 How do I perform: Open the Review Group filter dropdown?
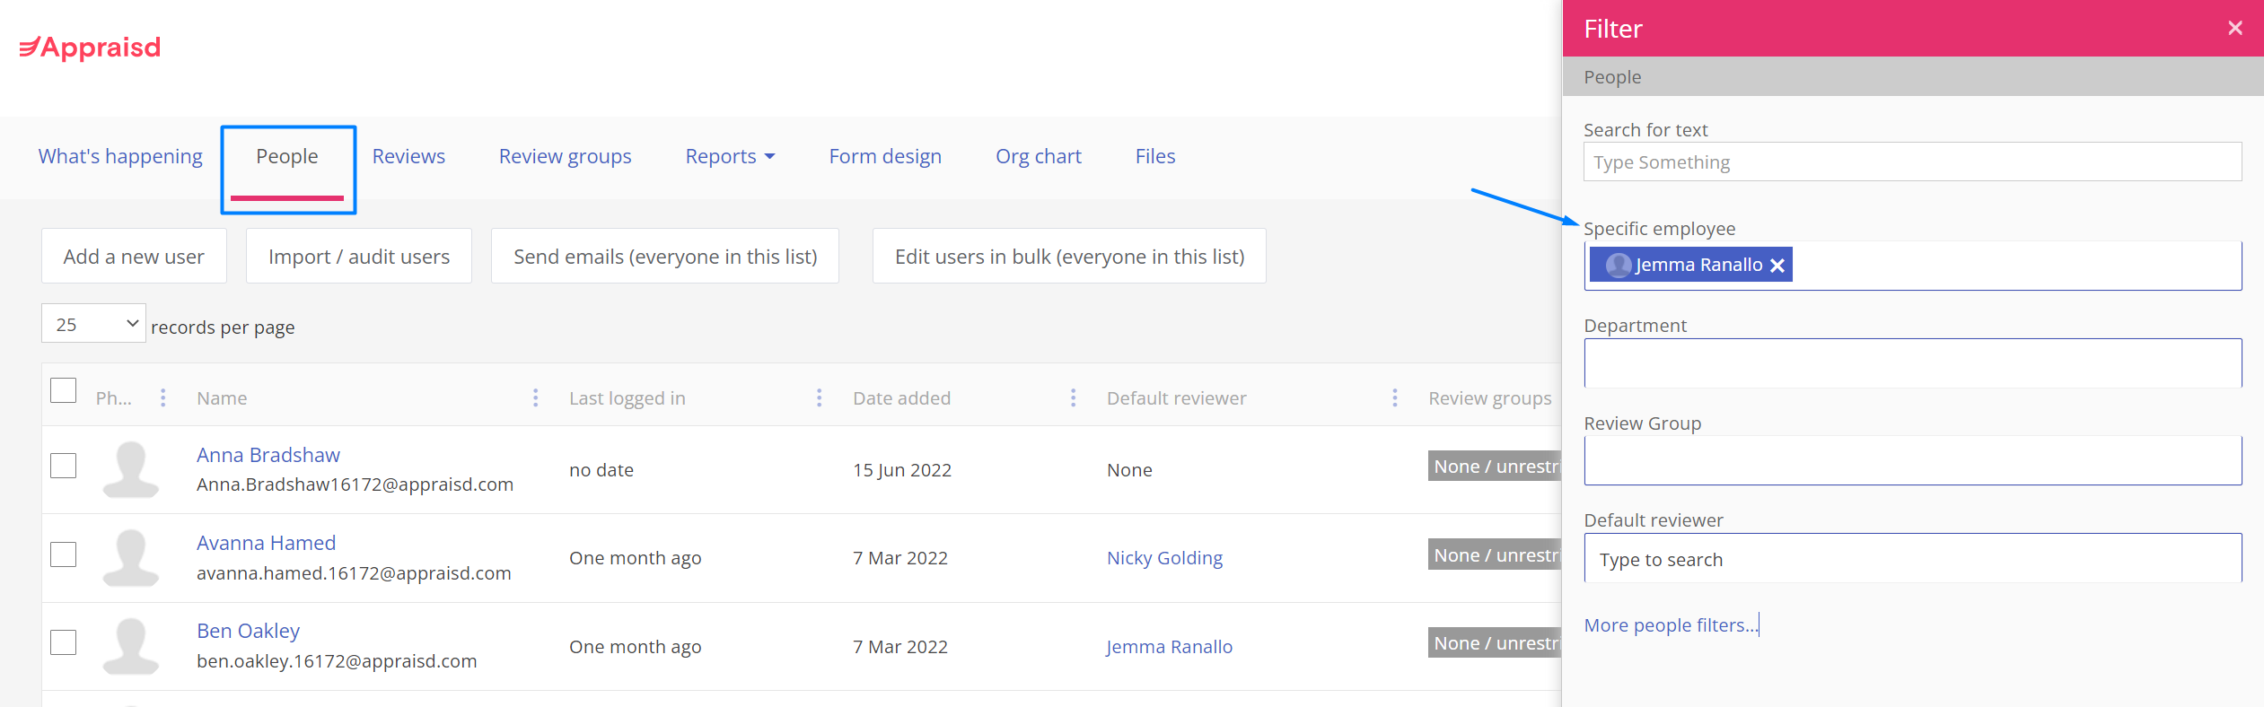(x=1912, y=460)
